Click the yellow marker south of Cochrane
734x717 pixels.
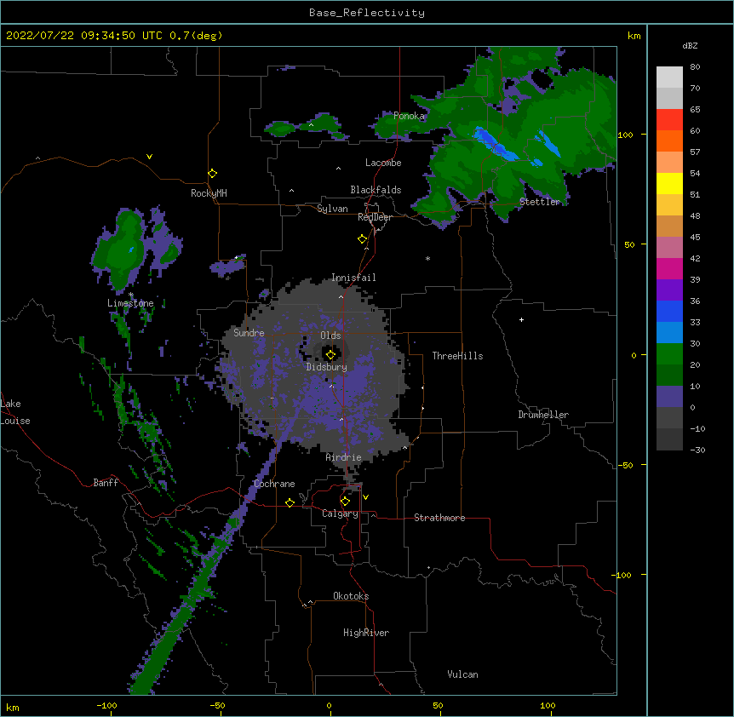coord(290,502)
